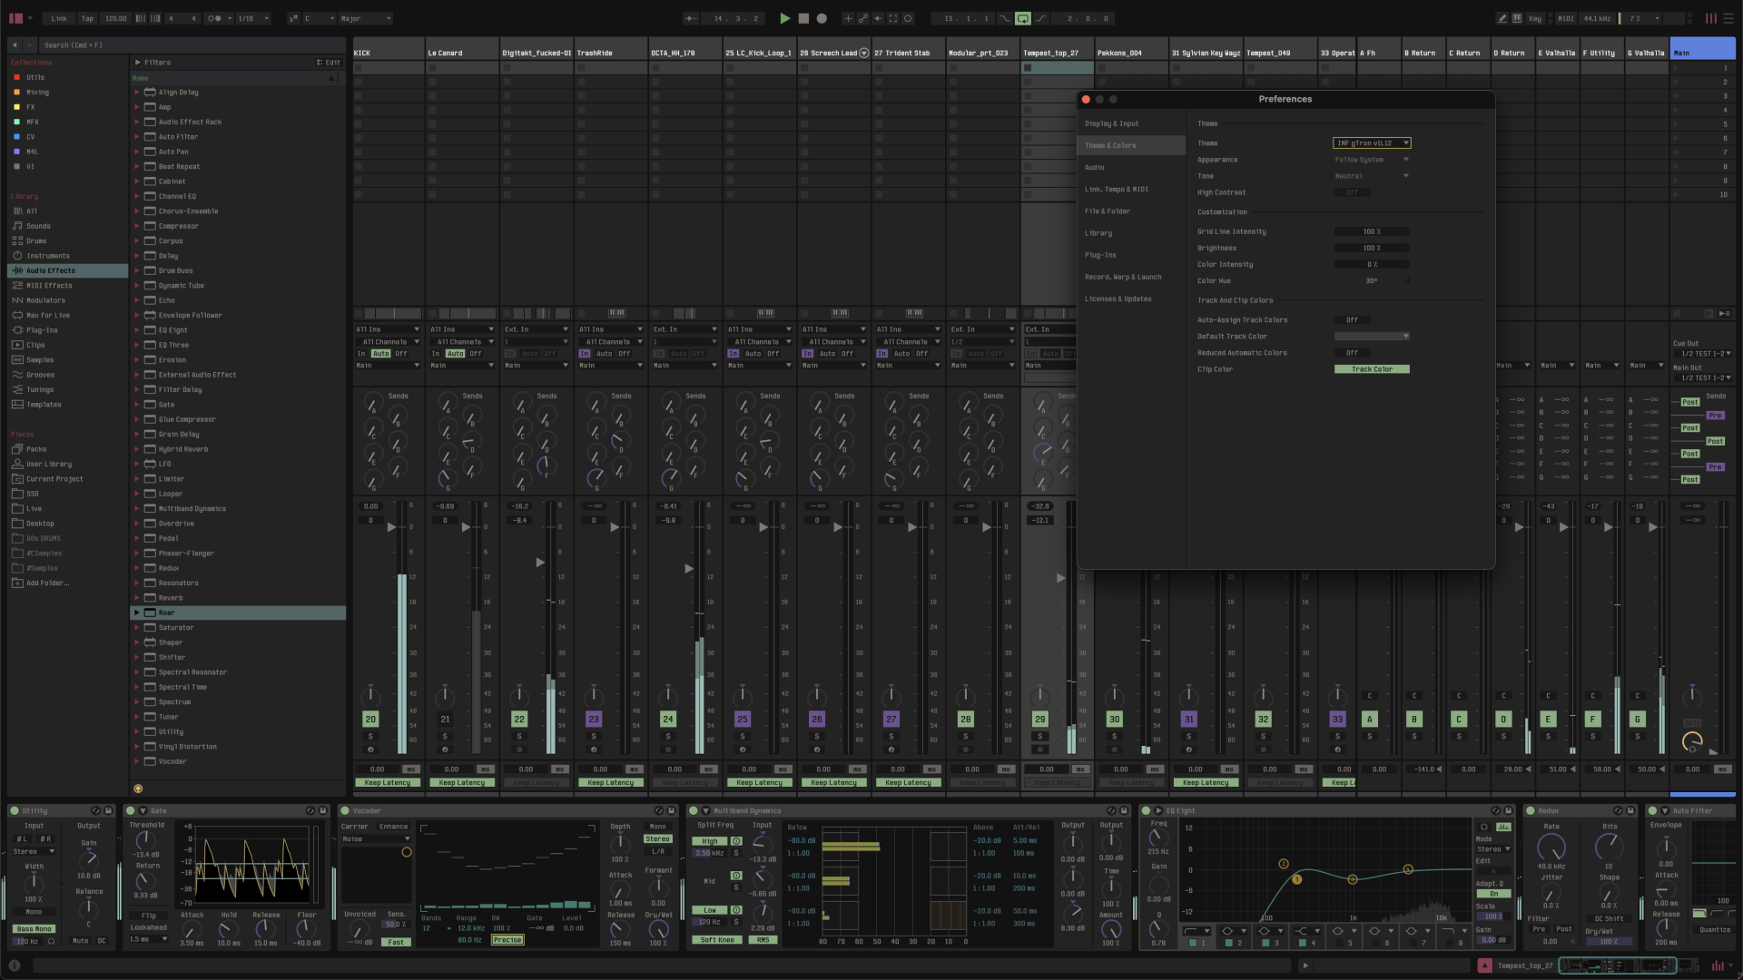The width and height of the screenshot is (1743, 980).
Task: Open the Theme dropdown showing INF gTron v1.12
Action: 1373,142
